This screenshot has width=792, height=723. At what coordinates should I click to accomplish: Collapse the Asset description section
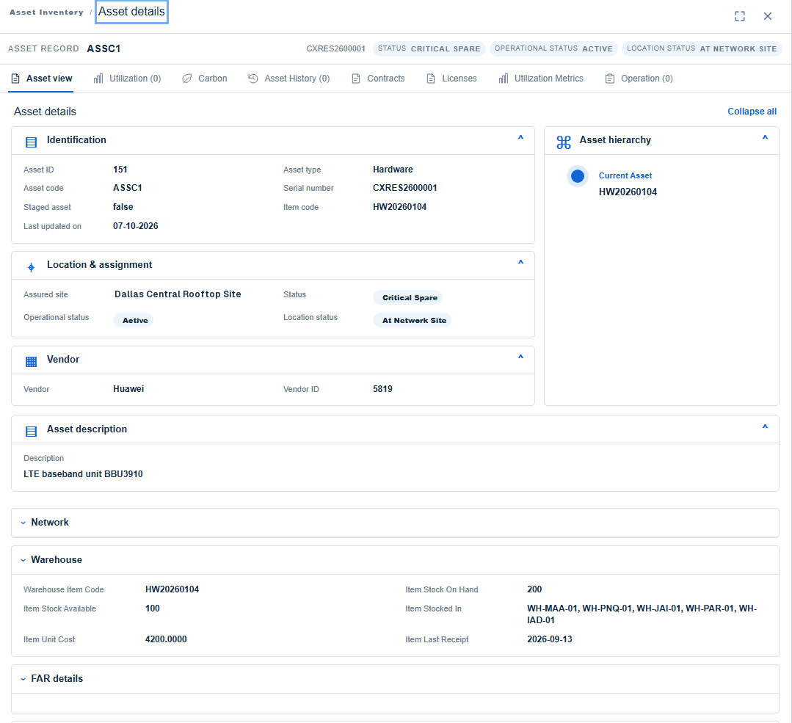point(765,426)
